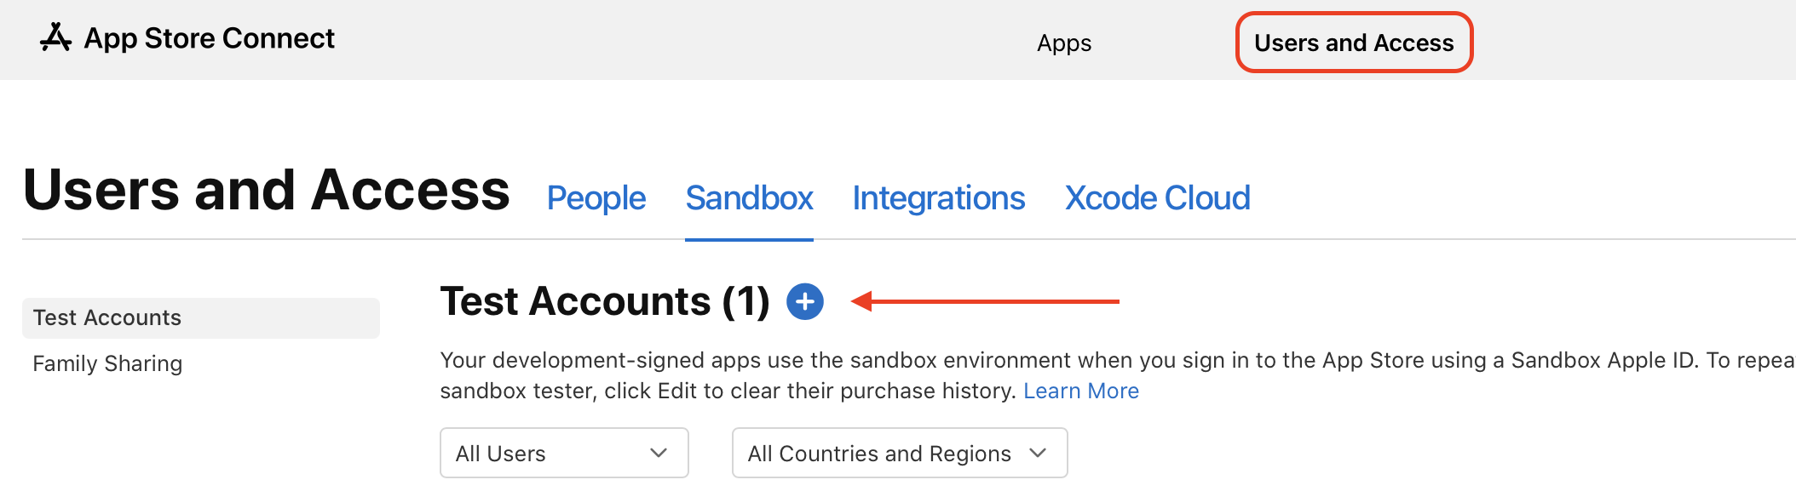Select the Sandbox tab
Image resolution: width=1796 pixels, height=497 pixels.
tap(749, 198)
